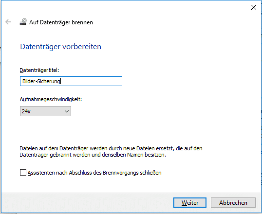The image size is (262, 214).
Task: Expand the recording speed dropdown arrow
Action: pyautogui.click(x=67, y=111)
